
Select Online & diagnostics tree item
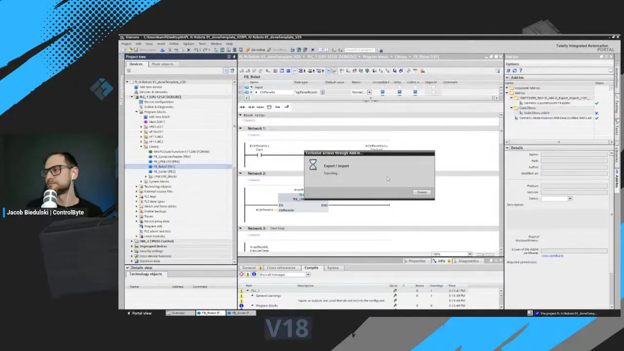[158, 107]
